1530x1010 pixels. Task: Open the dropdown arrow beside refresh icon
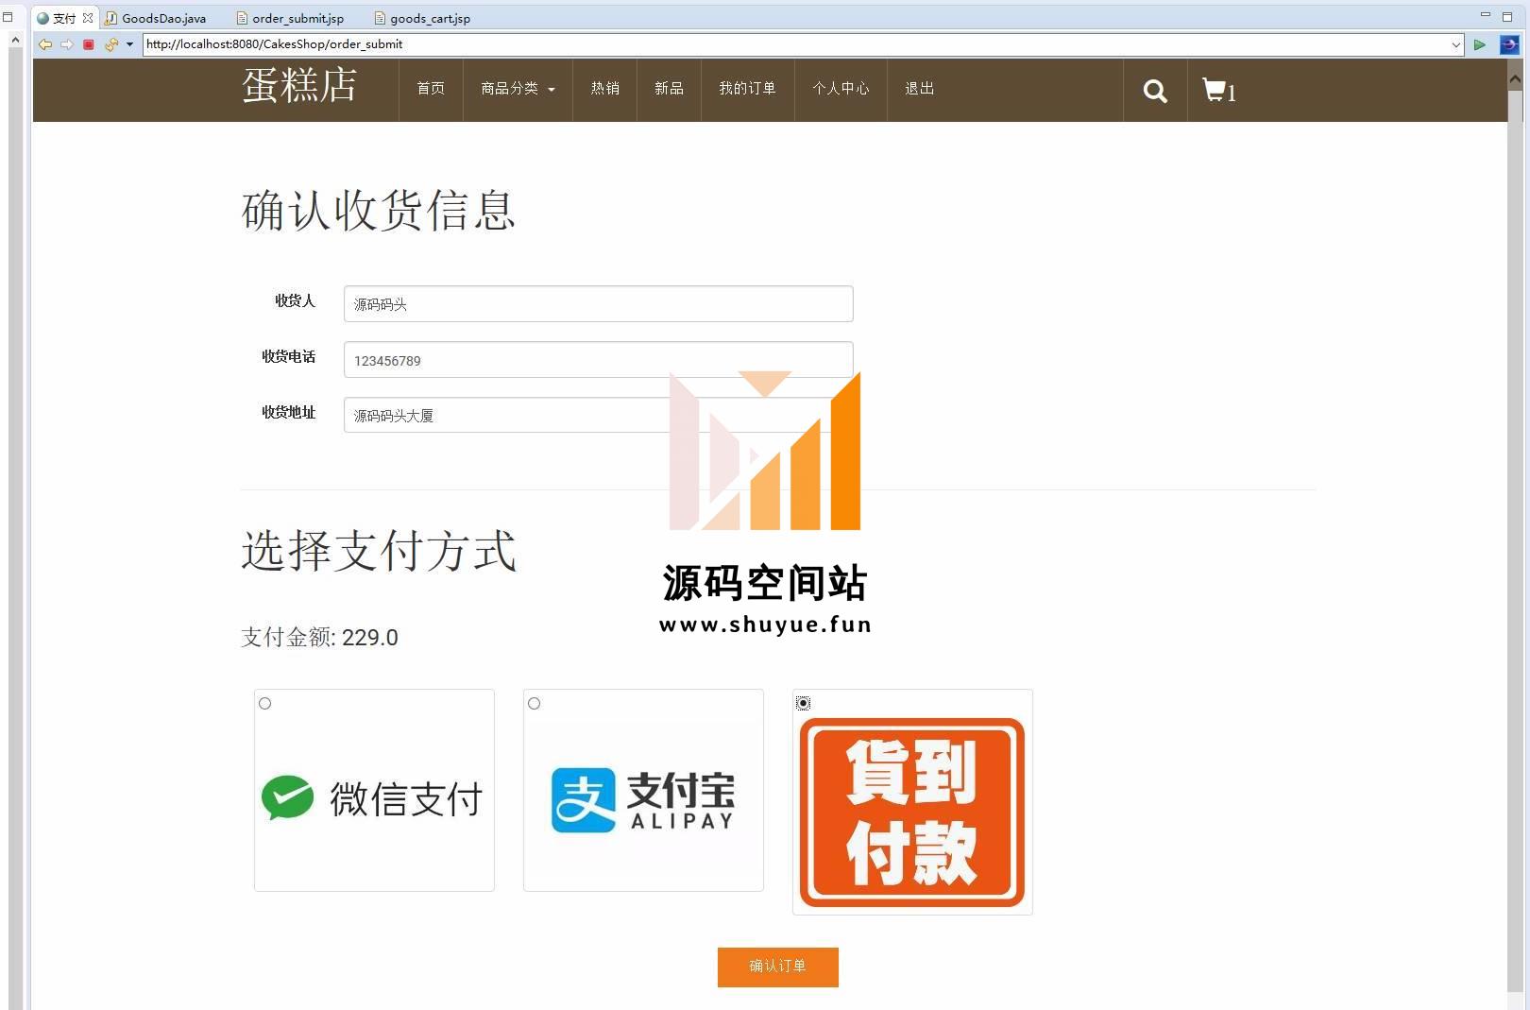click(129, 44)
